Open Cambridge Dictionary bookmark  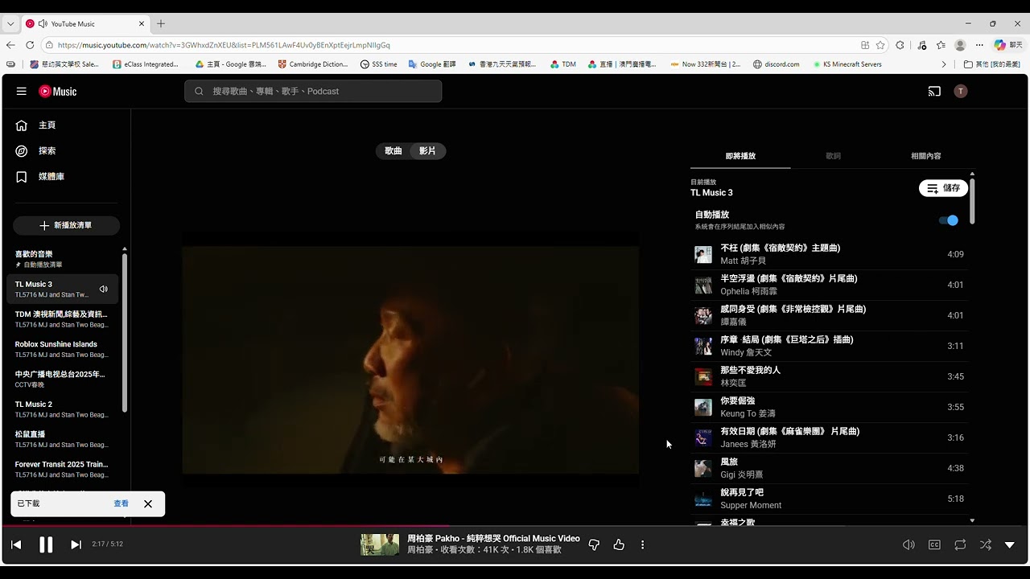point(313,64)
